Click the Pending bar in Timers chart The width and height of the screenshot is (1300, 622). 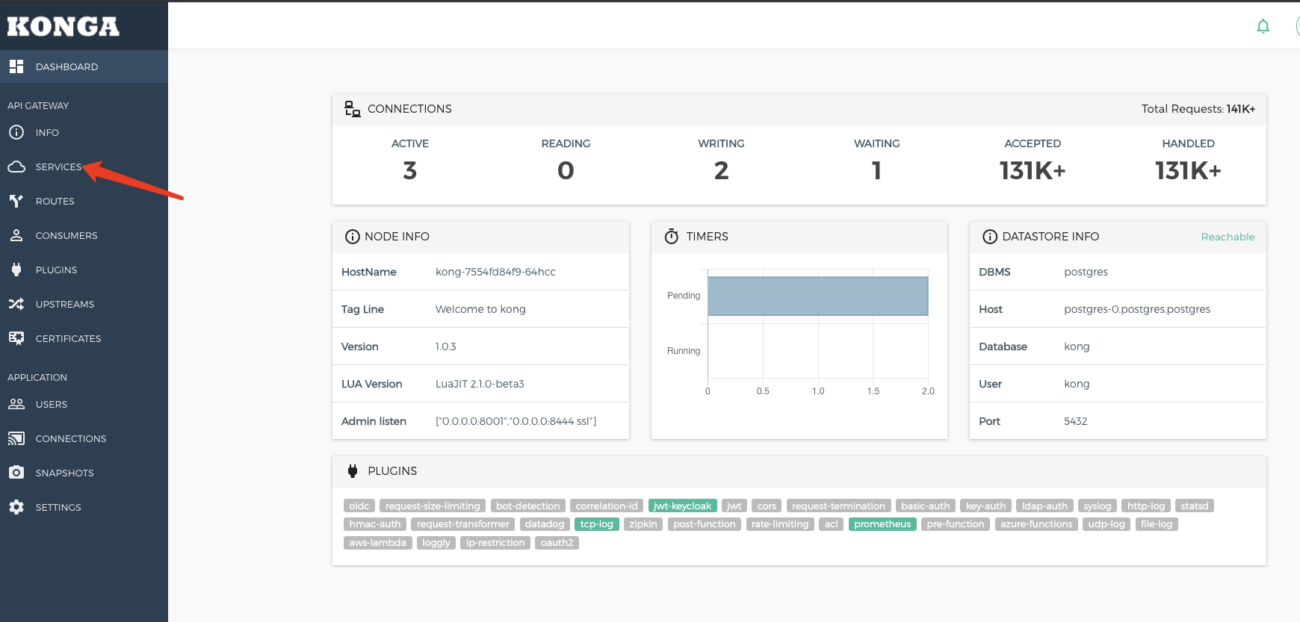[817, 296]
